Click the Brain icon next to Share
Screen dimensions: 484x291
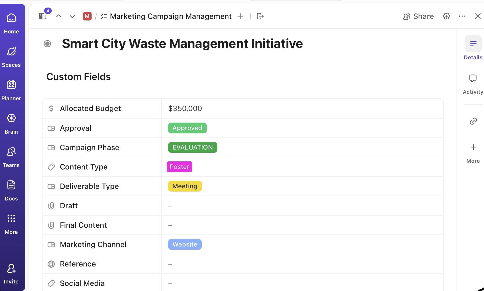[446, 16]
